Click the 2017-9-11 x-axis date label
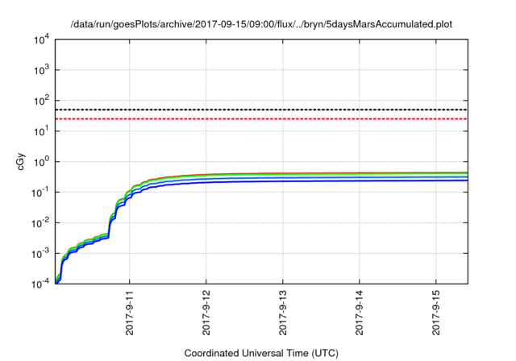The height and width of the screenshot is (361, 516). [x=129, y=313]
